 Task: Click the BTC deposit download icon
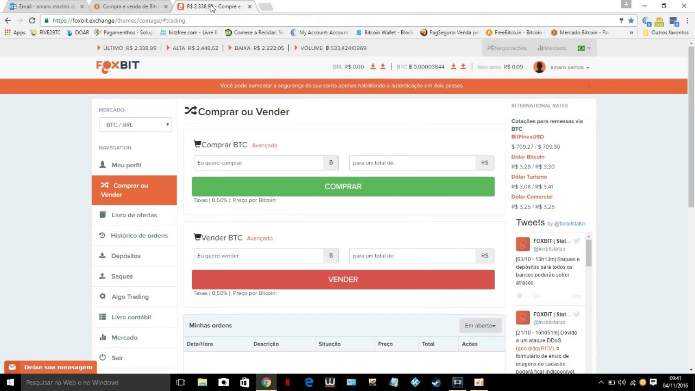(x=453, y=67)
